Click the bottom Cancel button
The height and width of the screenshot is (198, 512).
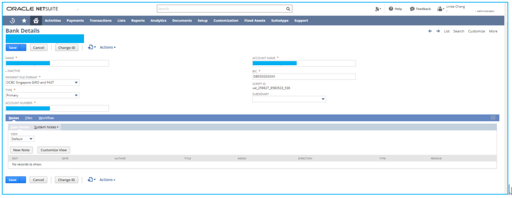pyautogui.click(x=38, y=180)
